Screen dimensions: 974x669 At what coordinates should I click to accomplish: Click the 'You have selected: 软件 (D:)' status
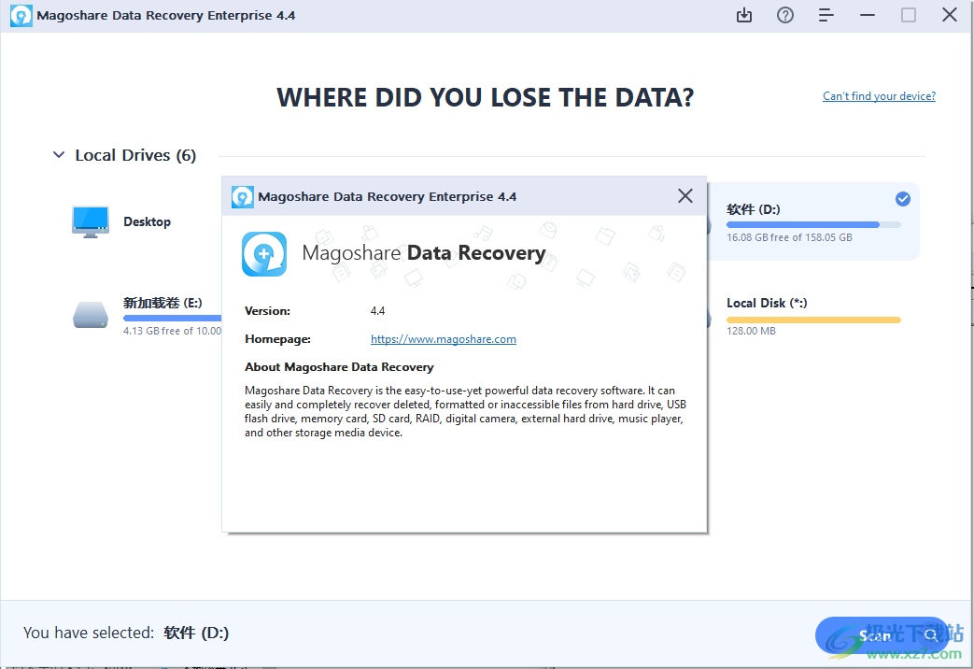pos(126,633)
